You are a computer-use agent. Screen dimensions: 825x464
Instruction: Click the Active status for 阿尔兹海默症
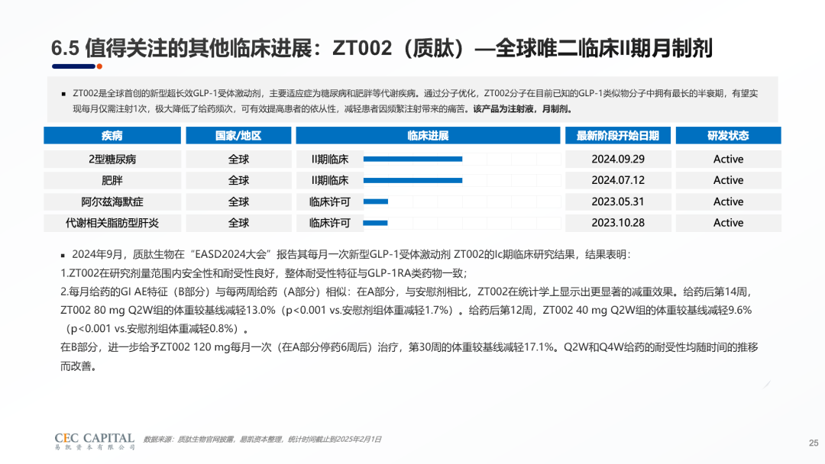727,202
